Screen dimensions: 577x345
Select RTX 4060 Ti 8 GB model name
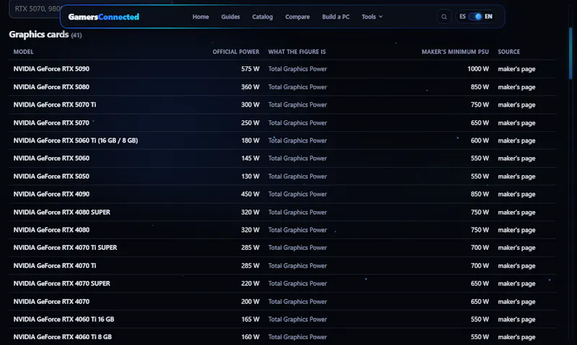point(62,337)
